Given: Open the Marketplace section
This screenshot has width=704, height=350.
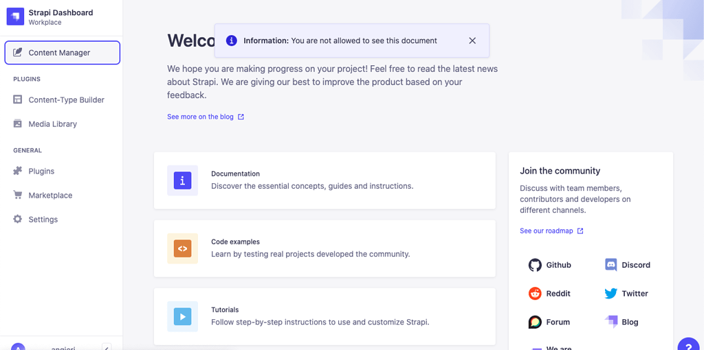Looking at the screenshot, I should (x=61, y=196).
